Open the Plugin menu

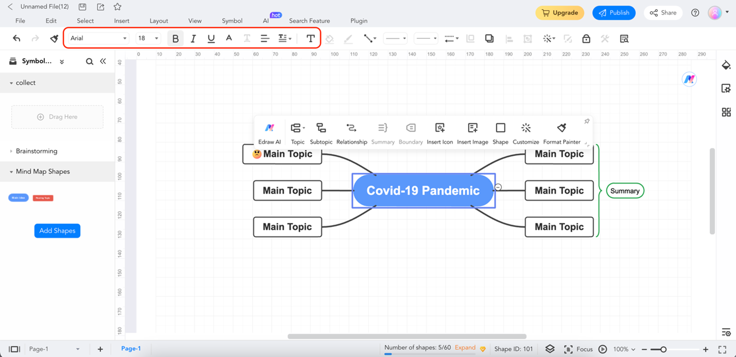pyautogui.click(x=359, y=21)
